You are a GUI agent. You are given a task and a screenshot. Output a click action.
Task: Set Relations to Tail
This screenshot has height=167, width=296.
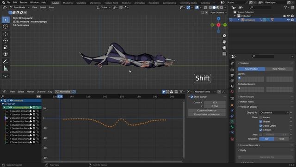click(x=266, y=139)
